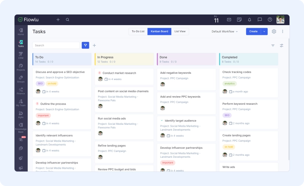
Task: Click the In Progress column header
Action: [124, 59]
